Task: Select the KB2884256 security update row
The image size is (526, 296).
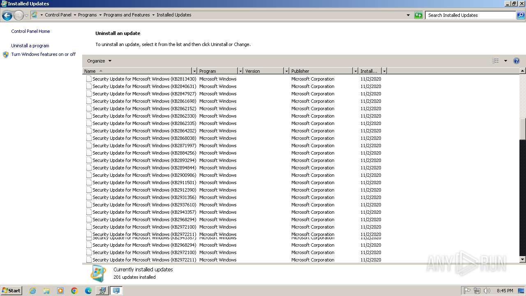Action: [x=233, y=153]
